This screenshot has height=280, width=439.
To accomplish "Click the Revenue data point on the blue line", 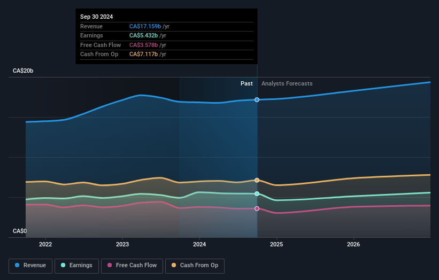I will (257, 100).
